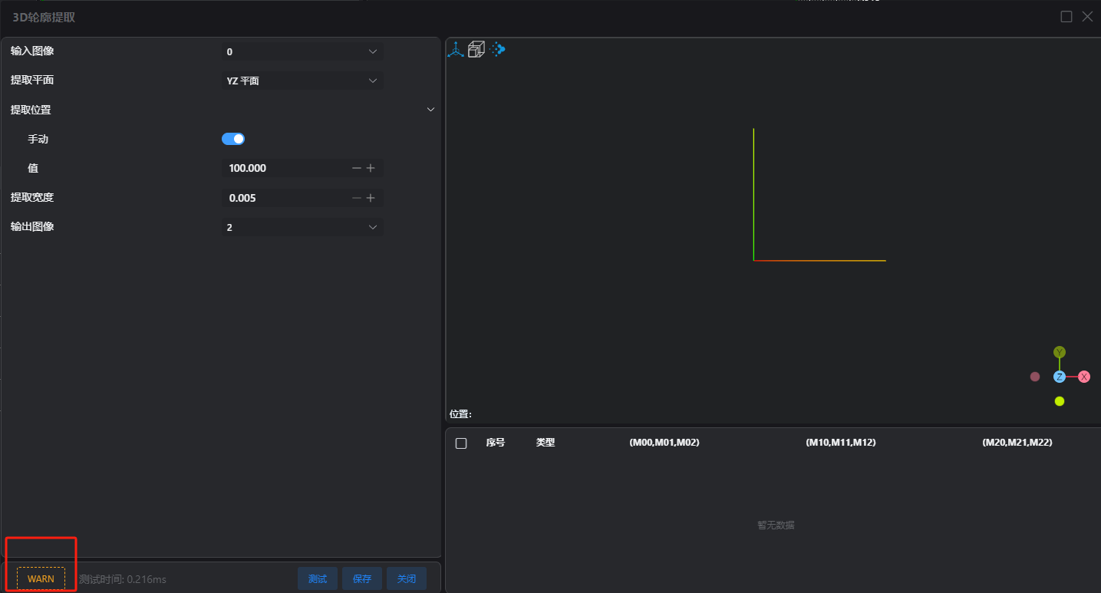Click the blue Z axis gizmo handle
This screenshot has width=1101, height=593.
click(x=1060, y=377)
